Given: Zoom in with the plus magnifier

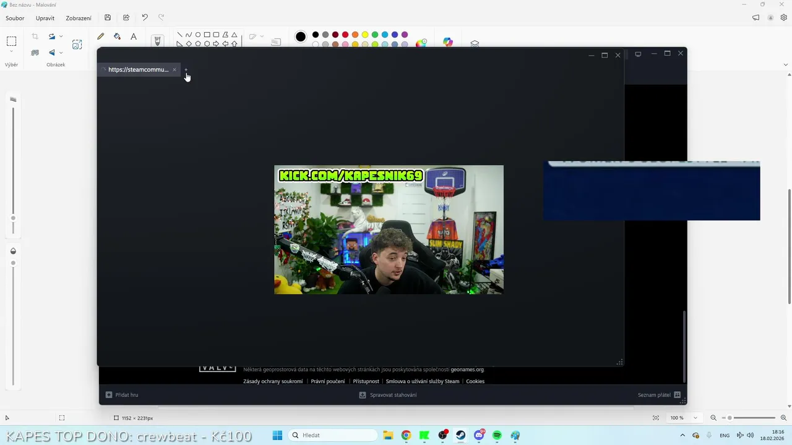Looking at the screenshot, I should click(783, 418).
